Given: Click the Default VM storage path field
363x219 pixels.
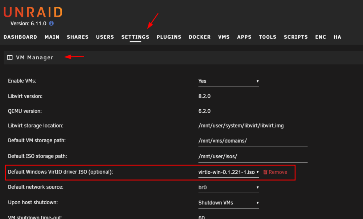Looking at the screenshot, I should tap(253, 141).
